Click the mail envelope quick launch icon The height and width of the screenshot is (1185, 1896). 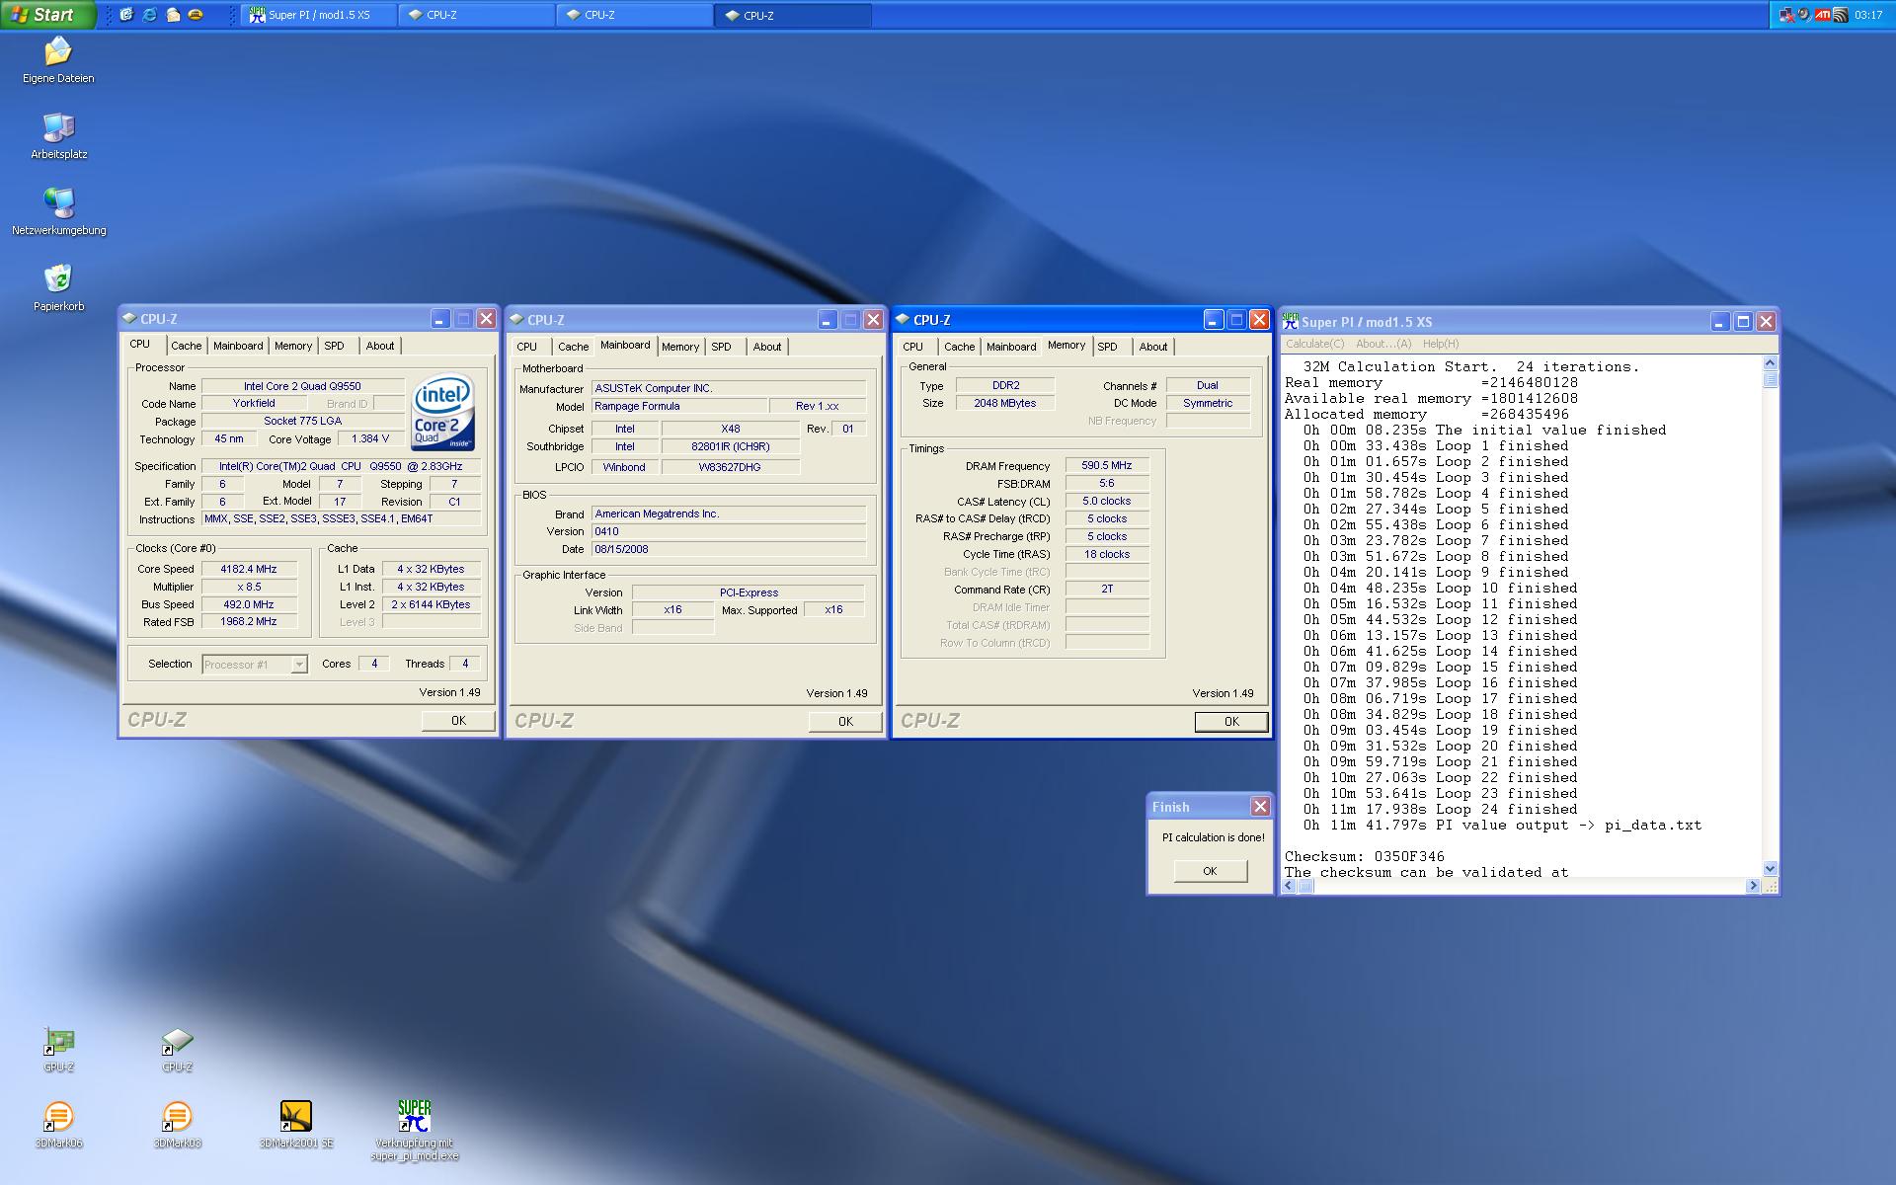[x=173, y=15]
